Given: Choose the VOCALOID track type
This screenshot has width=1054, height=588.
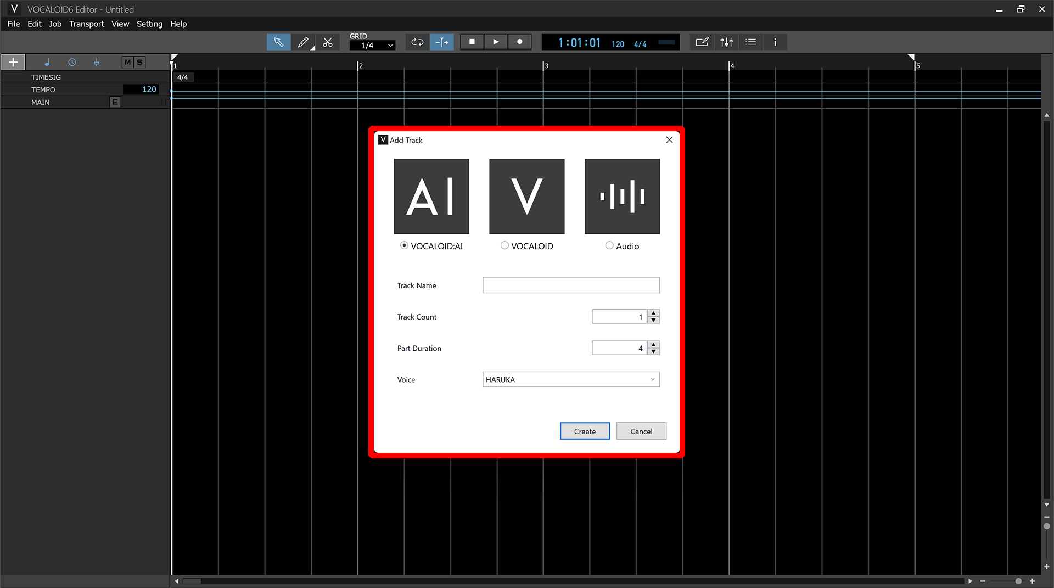Looking at the screenshot, I should pyautogui.click(x=504, y=245).
